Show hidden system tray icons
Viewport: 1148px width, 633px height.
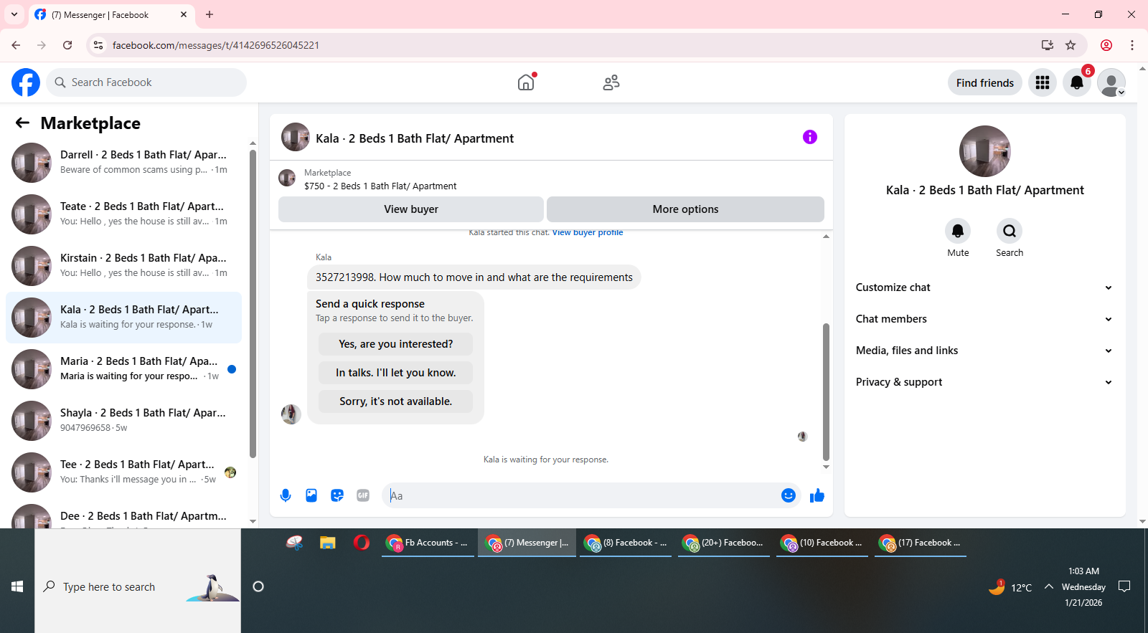(1049, 586)
